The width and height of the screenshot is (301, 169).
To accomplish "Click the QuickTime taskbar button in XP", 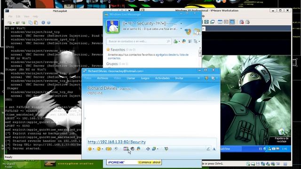I will 230,149.
